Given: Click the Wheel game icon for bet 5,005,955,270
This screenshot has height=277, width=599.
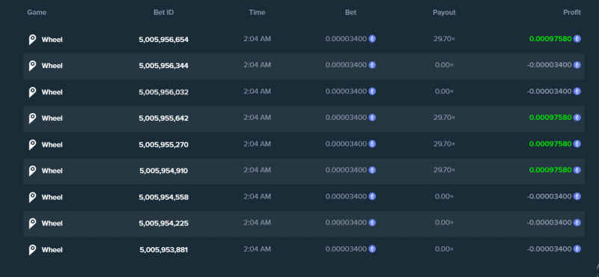Looking at the screenshot, I should (x=33, y=144).
